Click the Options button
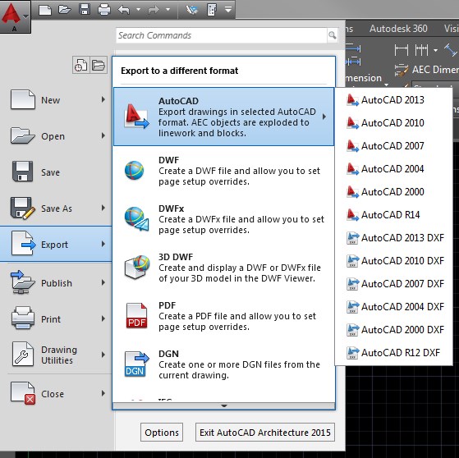Screen dimensions: 459x458 [x=162, y=433]
